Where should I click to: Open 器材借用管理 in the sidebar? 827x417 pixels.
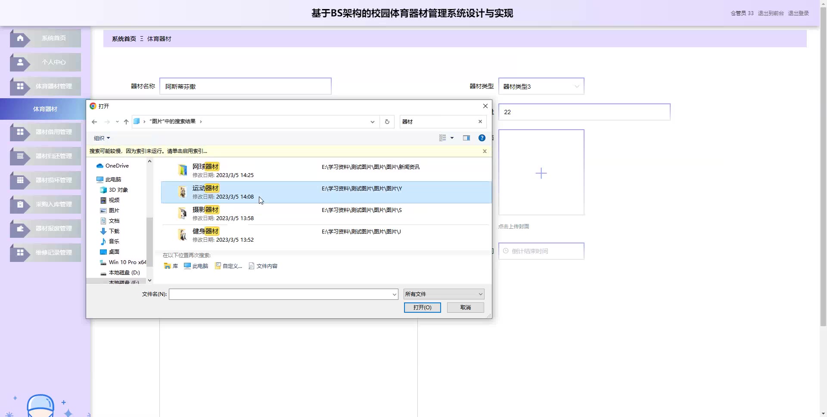tap(46, 132)
